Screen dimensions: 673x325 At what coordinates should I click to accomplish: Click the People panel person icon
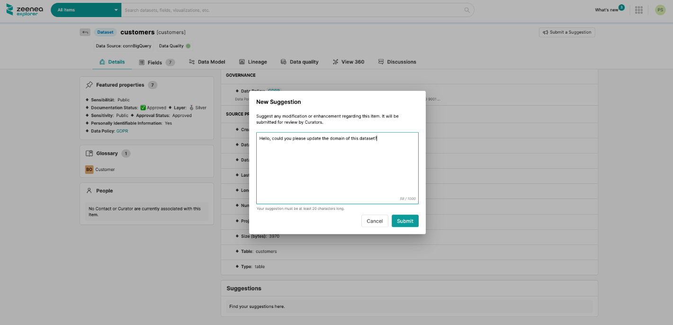(x=89, y=190)
